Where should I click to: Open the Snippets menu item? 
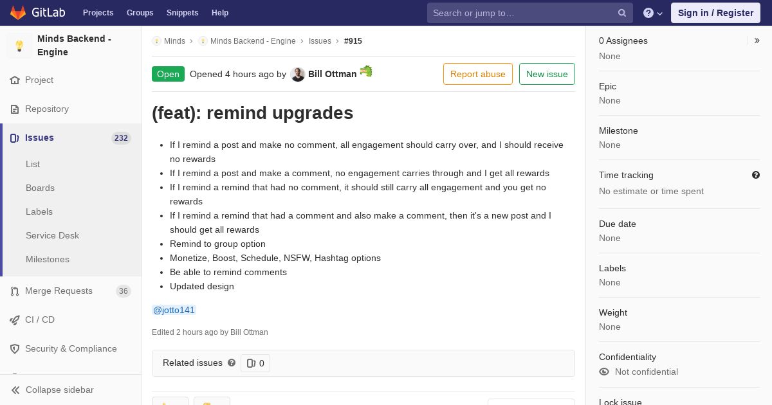click(x=182, y=13)
